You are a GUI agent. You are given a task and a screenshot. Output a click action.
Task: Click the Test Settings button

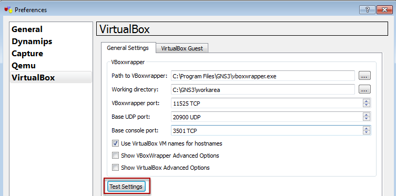pos(126,187)
